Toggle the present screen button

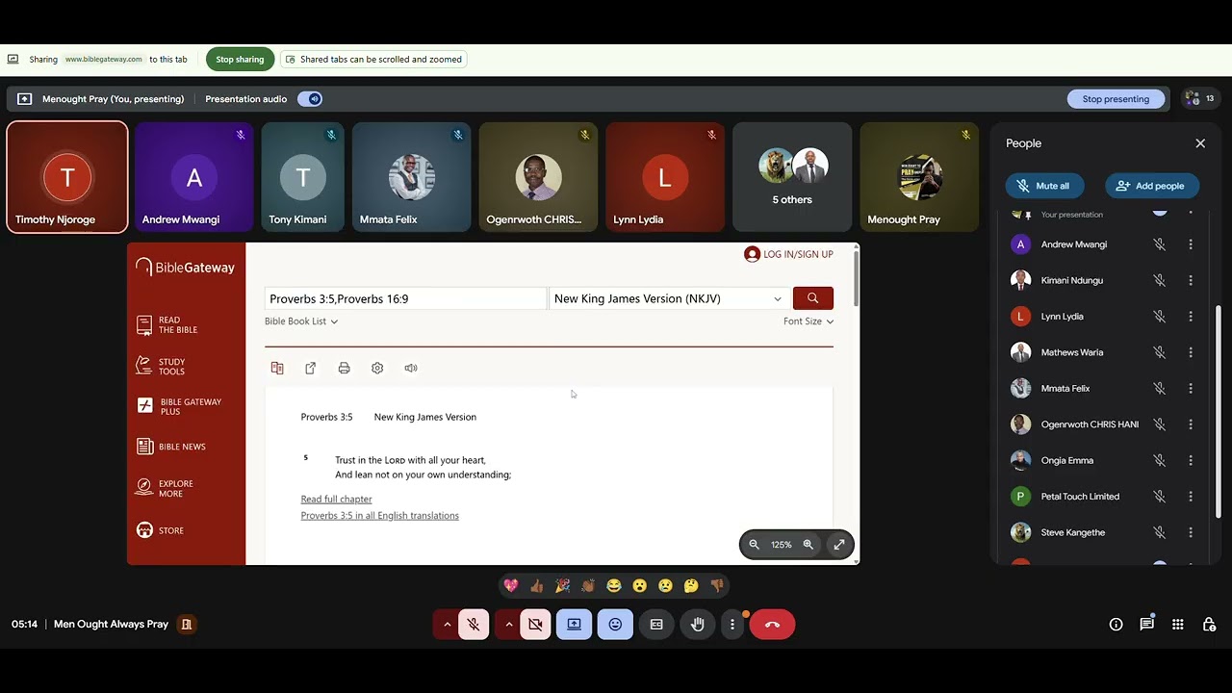(x=575, y=625)
